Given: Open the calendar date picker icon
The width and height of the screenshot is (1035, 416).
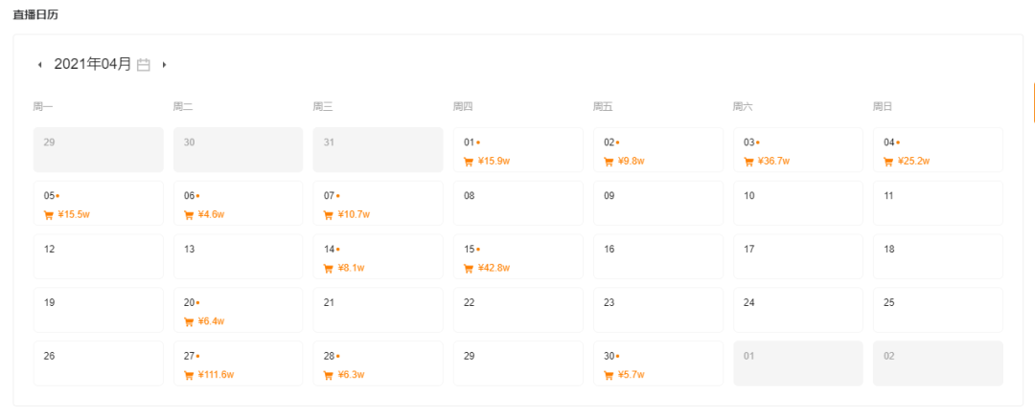Looking at the screenshot, I should [143, 64].
